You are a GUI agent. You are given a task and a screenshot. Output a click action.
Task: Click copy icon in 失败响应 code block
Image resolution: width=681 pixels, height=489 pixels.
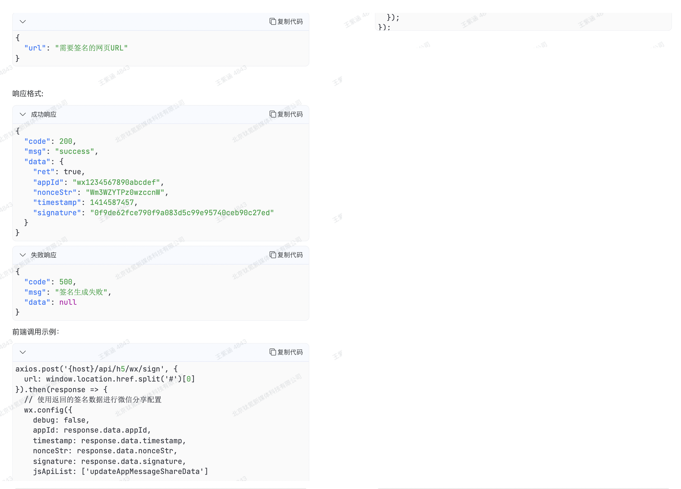click(272, 255)
